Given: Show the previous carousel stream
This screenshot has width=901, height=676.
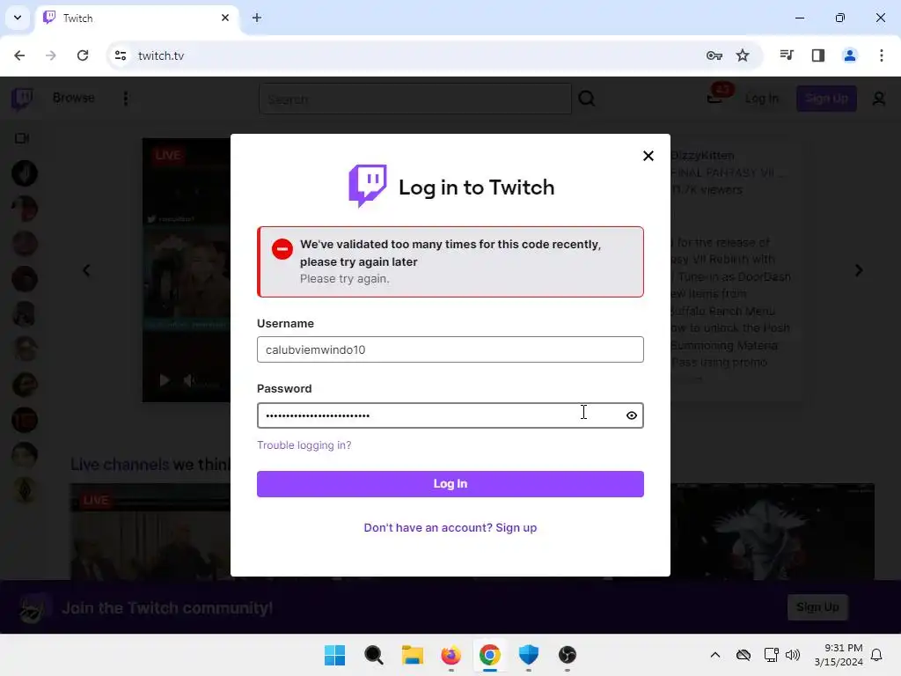Looking at the screenshot, I should pyautogui.click(x=87, y=270).
